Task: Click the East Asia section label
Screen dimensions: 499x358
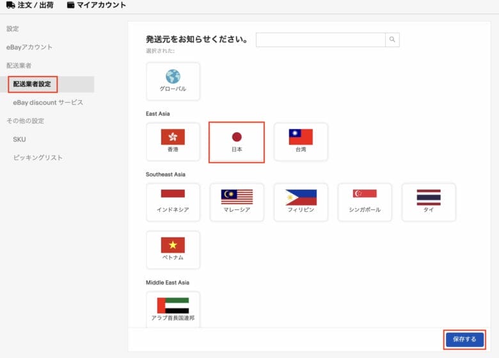Action: pos(157,114)
